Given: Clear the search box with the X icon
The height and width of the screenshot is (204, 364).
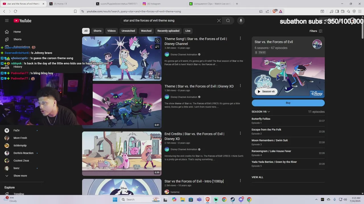Looking at the screenshot, I should (219, 20).
